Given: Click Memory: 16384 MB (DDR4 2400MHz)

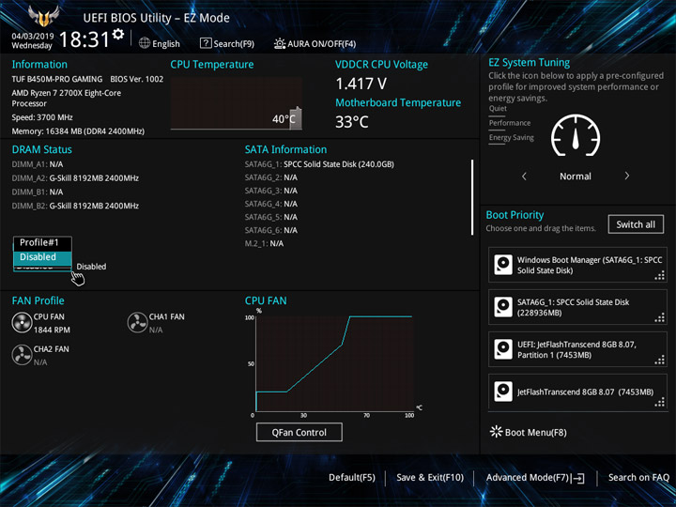Looking at the screenshot, I should point(78,131).
